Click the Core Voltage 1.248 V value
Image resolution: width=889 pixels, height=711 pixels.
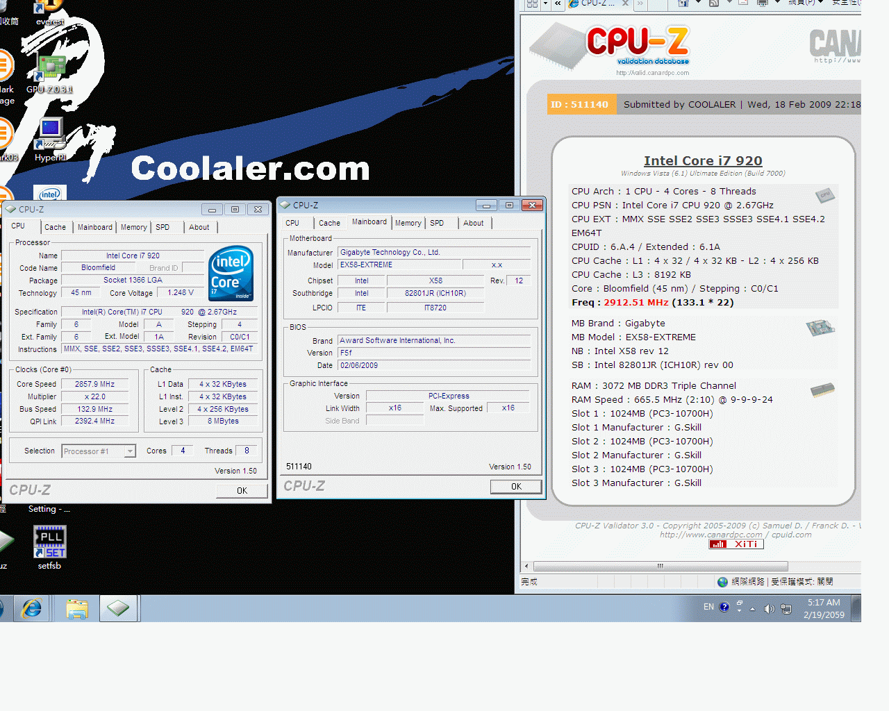coord(181,293)
